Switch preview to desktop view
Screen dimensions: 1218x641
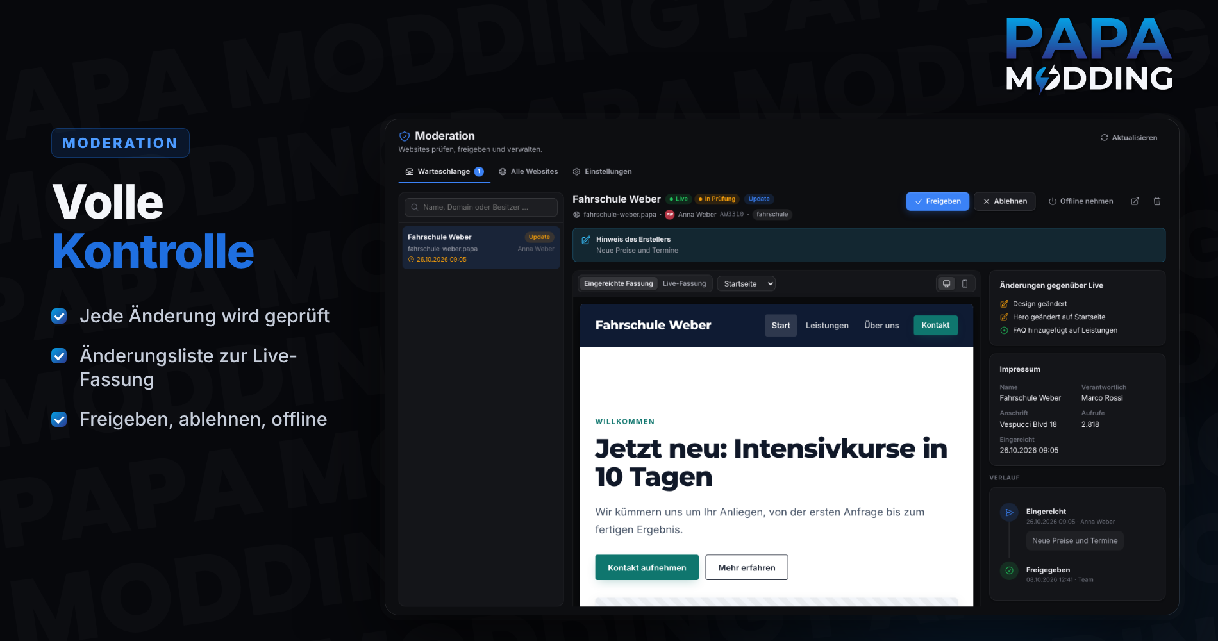tap(946, 283)
